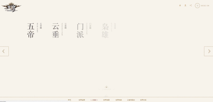The width and height of the screenshot is (213, 102).
Task: Select 人物志 in bottom navigation
Action: click(94, 100)
